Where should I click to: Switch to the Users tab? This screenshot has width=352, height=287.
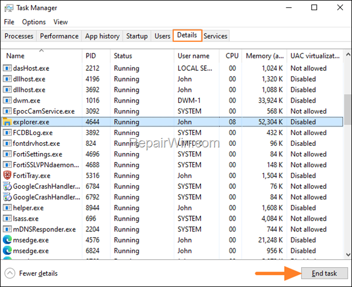(162, 36)
